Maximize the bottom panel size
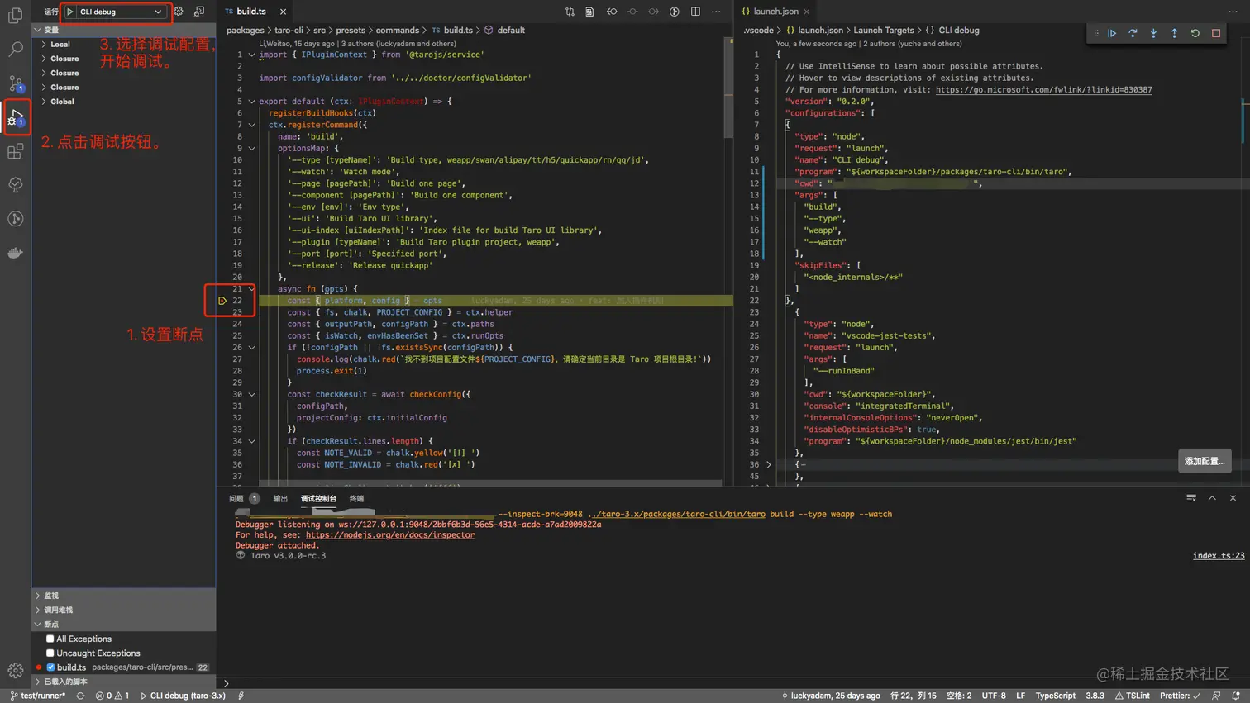1250x703 pixels. (1212, 498)
